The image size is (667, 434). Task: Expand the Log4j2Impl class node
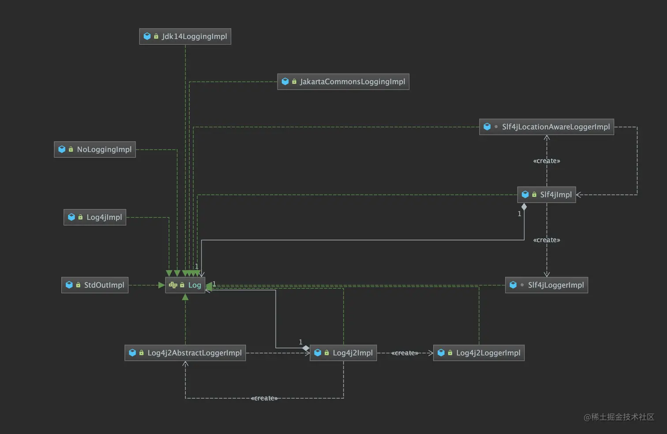(x=343, y=352)
